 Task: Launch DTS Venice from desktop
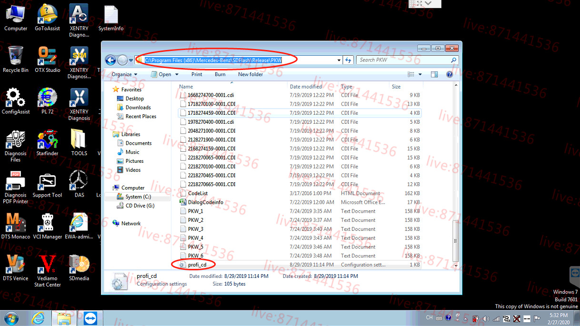point(15,267)
